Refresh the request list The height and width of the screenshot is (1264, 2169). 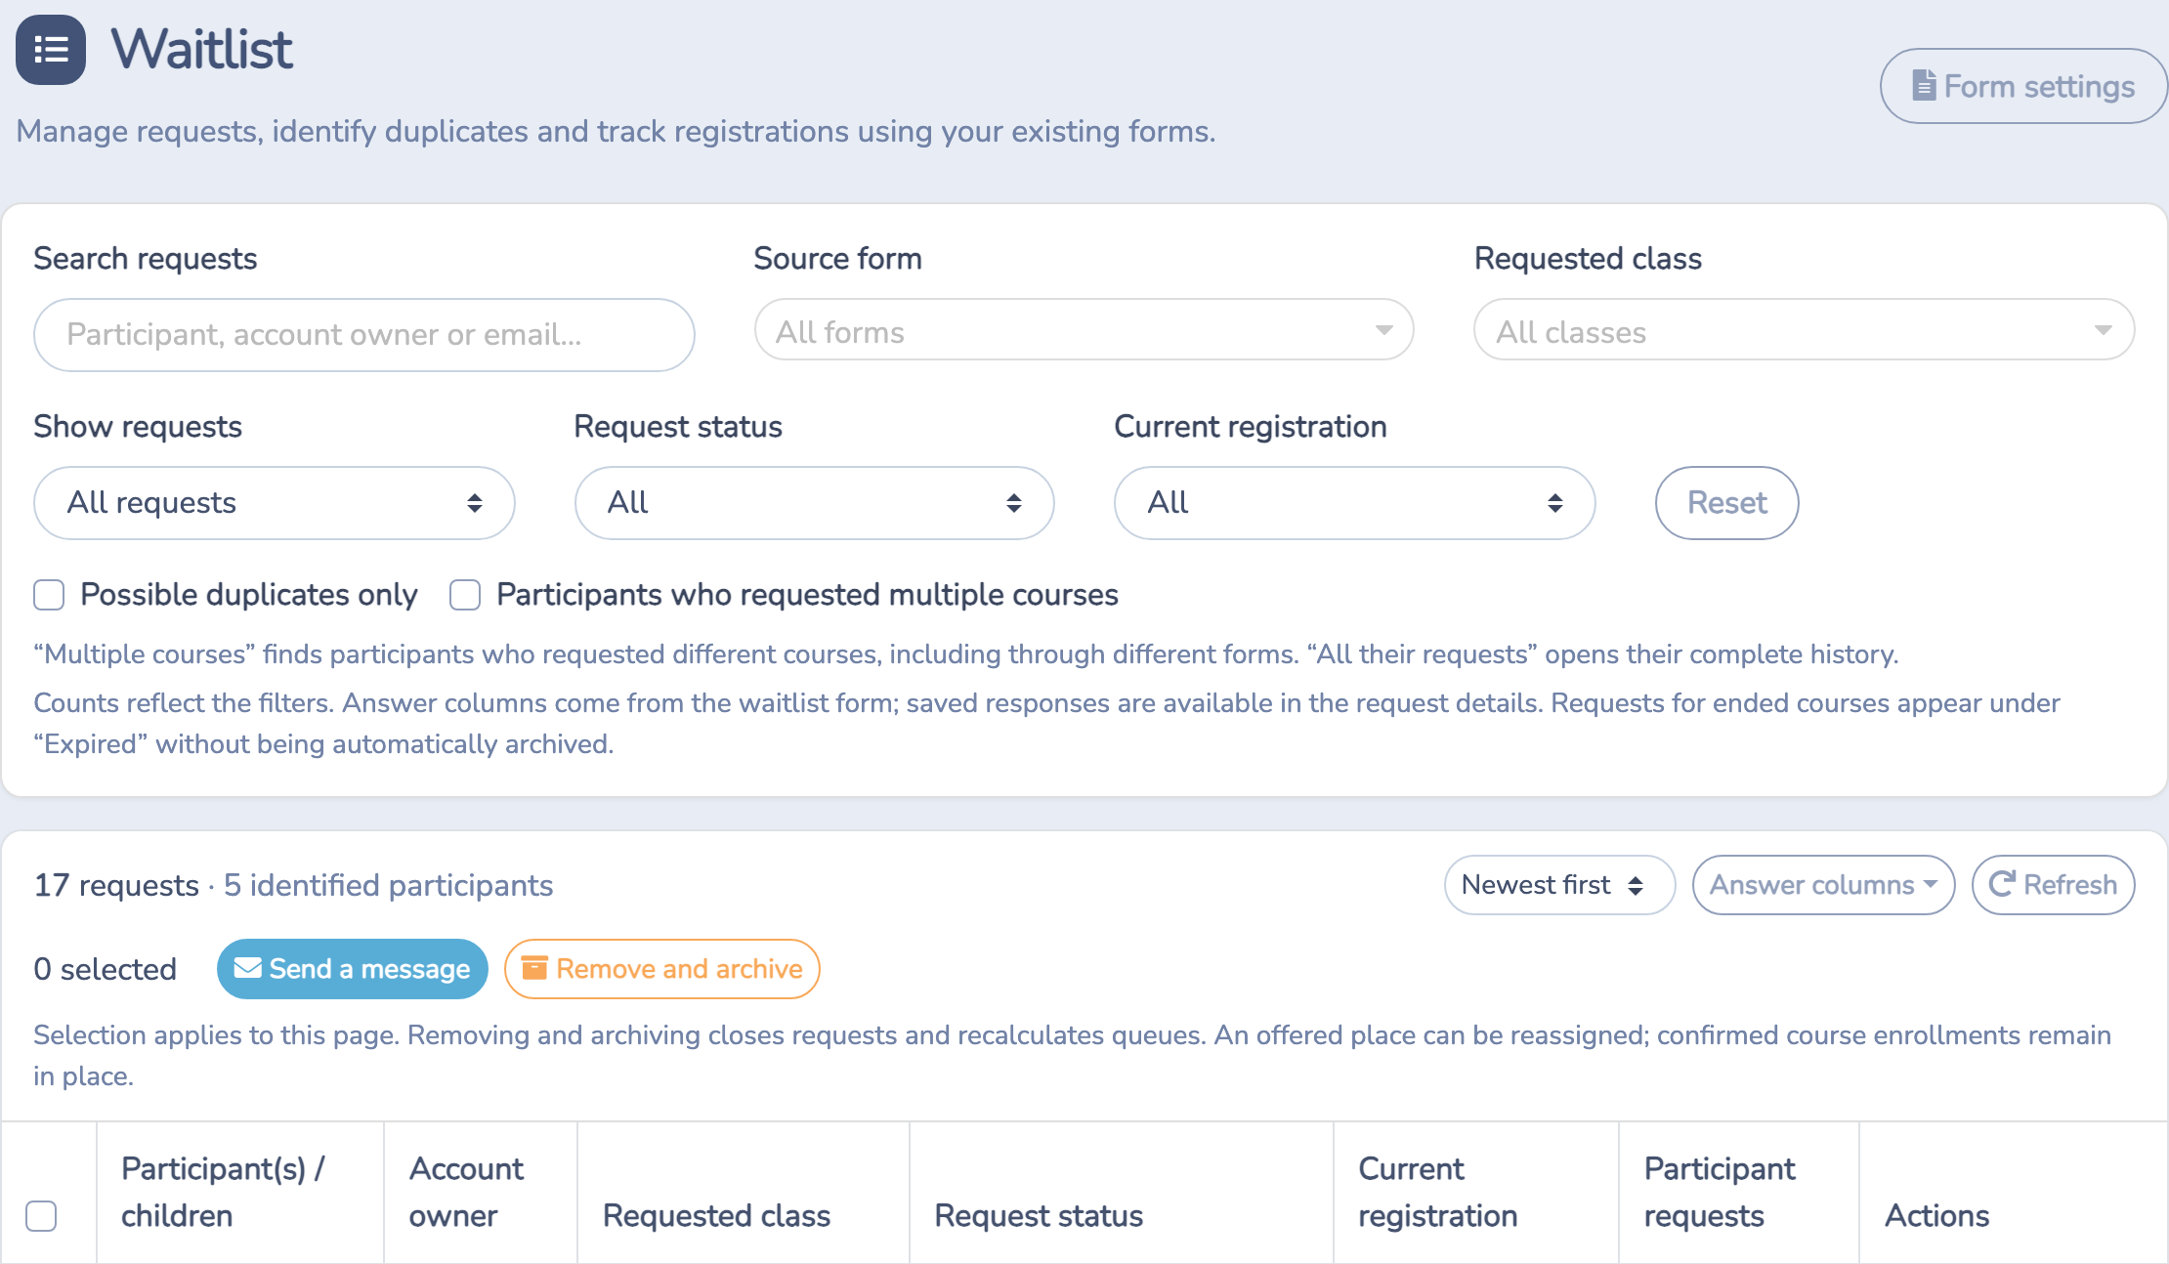coord(2054,885)
